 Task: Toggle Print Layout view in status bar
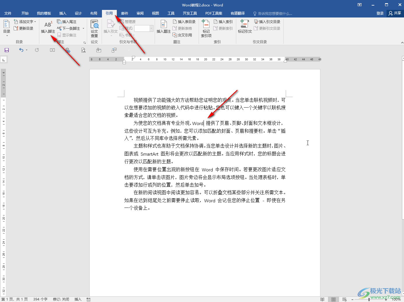(x=333, y=299)
